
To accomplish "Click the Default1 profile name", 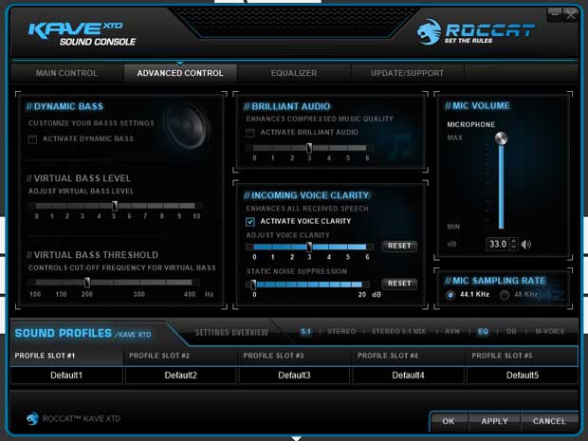I will pyautogui.click(x=66, y=376).
